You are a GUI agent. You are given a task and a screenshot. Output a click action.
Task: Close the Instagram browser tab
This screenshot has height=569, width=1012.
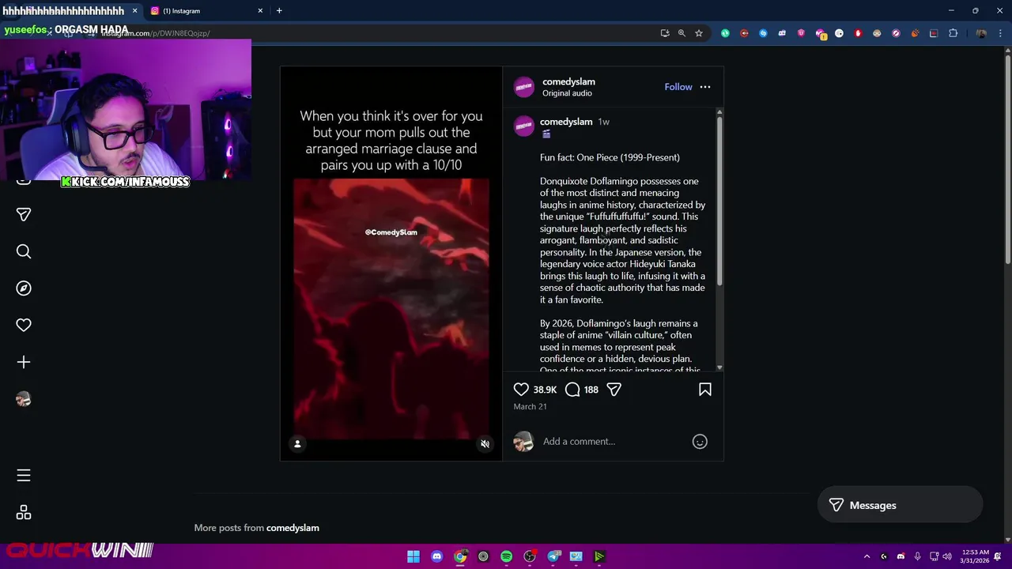click(260, 11)
